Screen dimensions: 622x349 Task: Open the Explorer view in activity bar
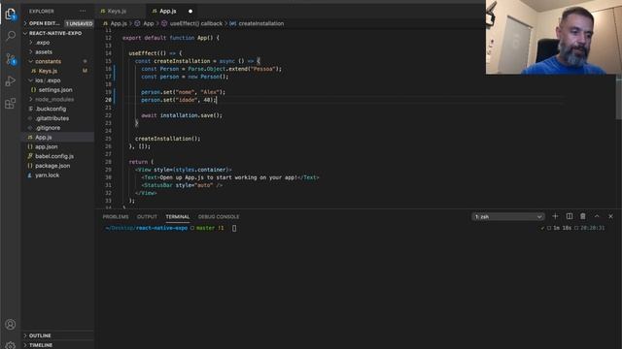click(x=11, y=15)
